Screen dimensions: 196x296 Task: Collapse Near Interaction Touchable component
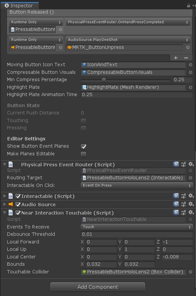coord(5,213)
